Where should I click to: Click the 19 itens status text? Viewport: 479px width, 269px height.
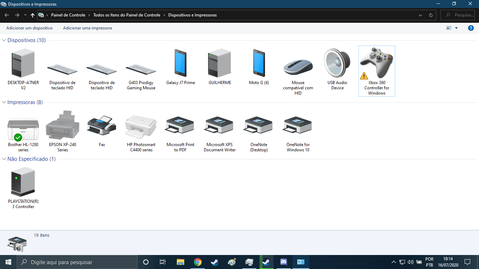point(42,235)
